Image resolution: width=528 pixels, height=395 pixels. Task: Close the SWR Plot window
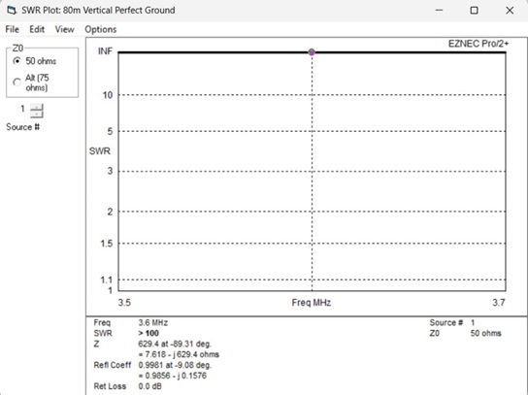point(510,11)
